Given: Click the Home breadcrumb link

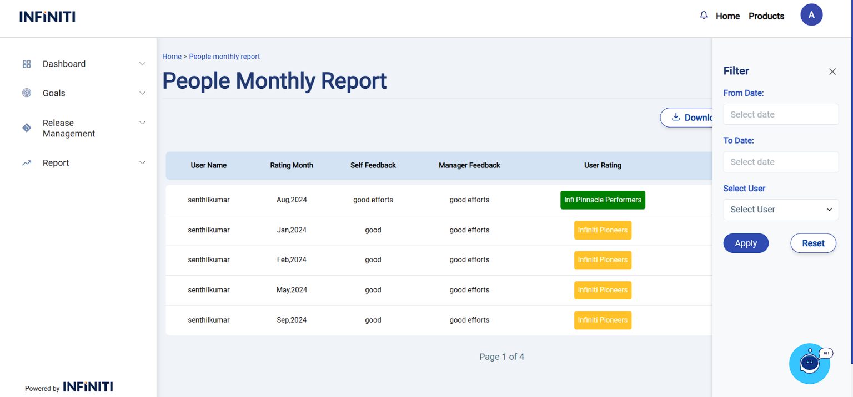Looking at the screenshot, I should 172,57.
